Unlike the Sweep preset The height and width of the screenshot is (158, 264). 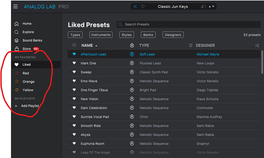[74, 72]
